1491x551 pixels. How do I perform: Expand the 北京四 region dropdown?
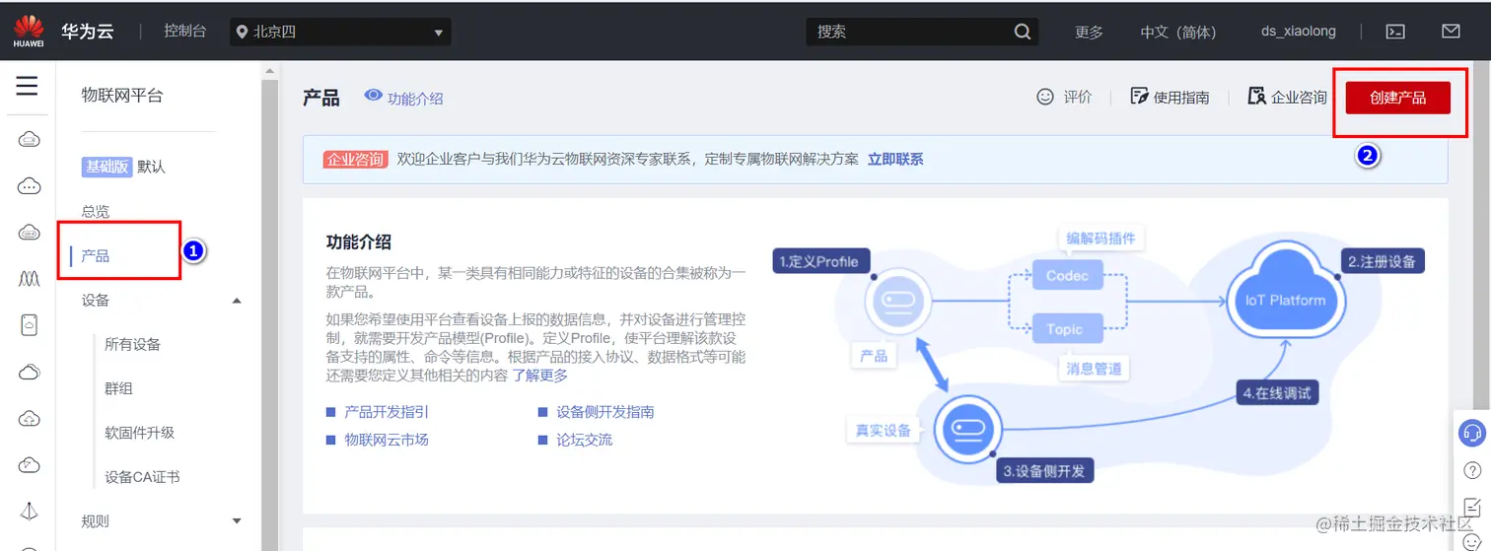(340, 32)
